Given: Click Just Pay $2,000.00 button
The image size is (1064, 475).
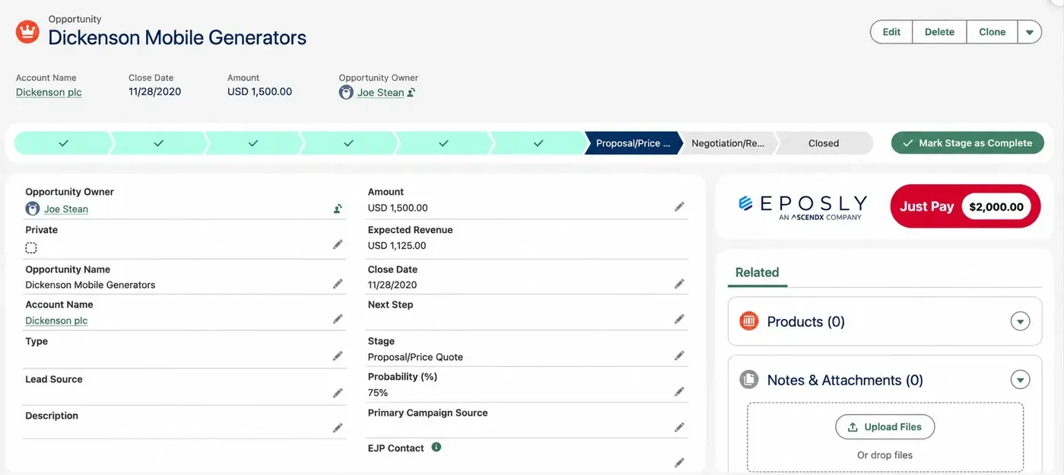Looking at the screenshot, I should click(965, 206).
